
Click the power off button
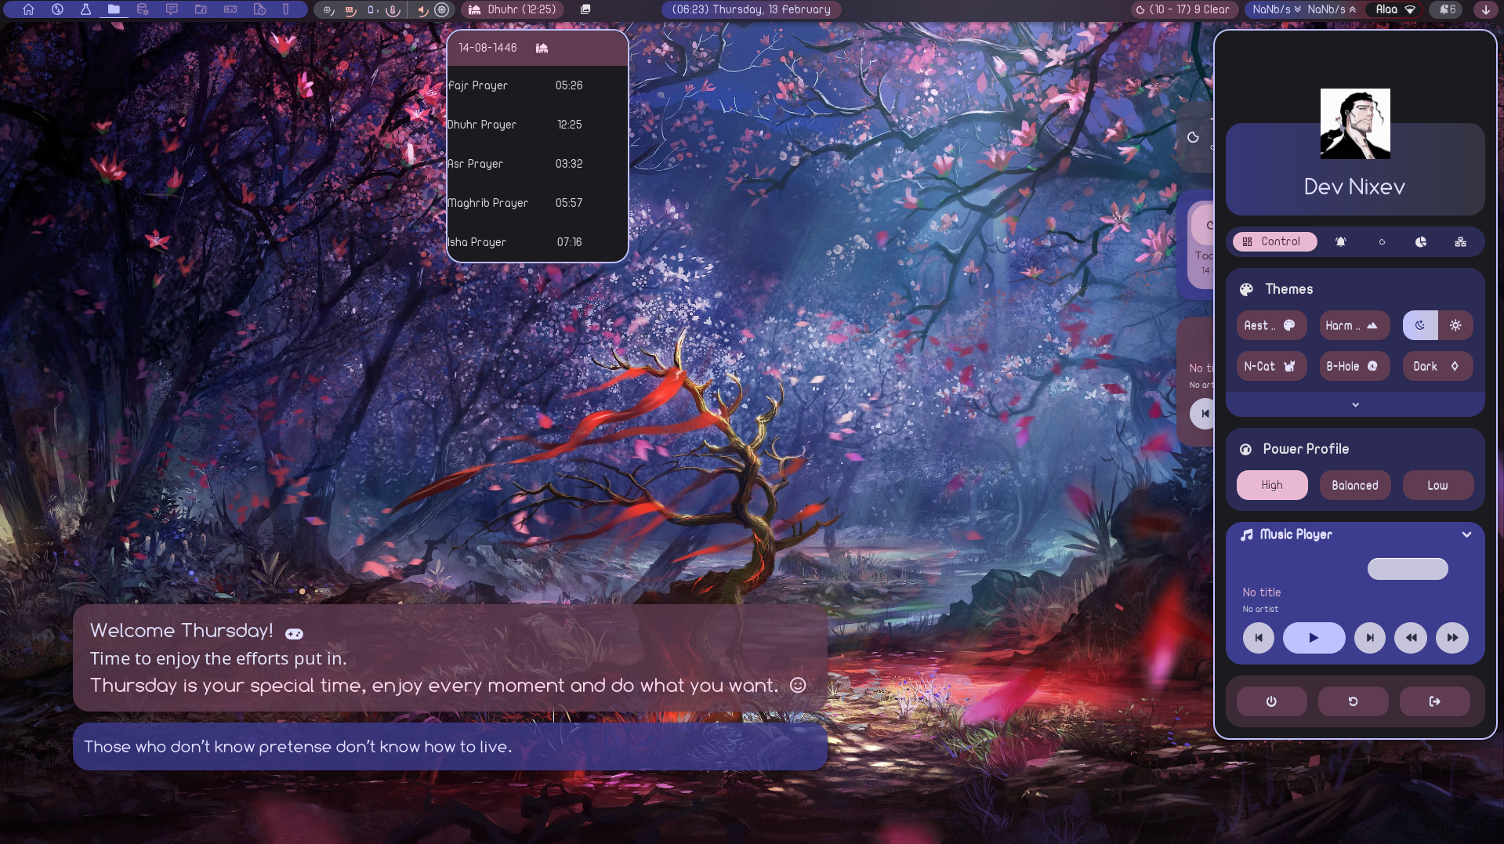click(1271, 701)
